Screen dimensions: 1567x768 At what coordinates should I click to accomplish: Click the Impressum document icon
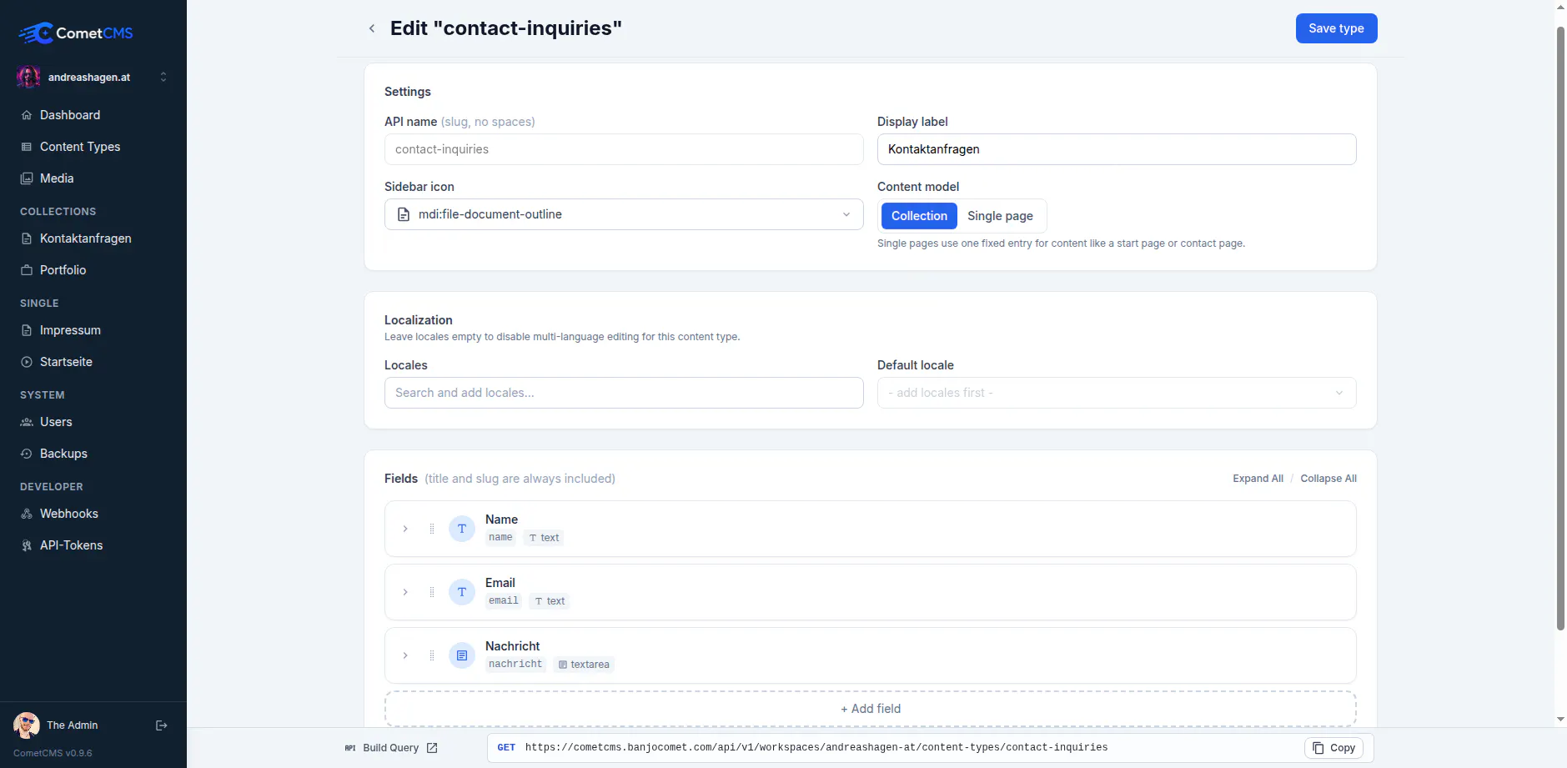pyautogui.click(x=27, y=330)
